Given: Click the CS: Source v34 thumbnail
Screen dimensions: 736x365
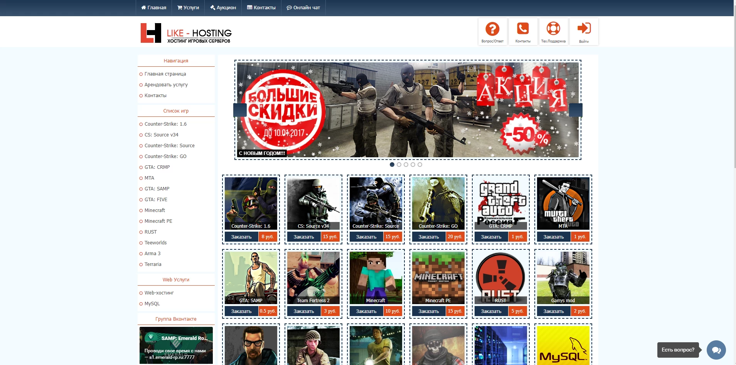Looking at the screenshot, I should click(313, 204).
